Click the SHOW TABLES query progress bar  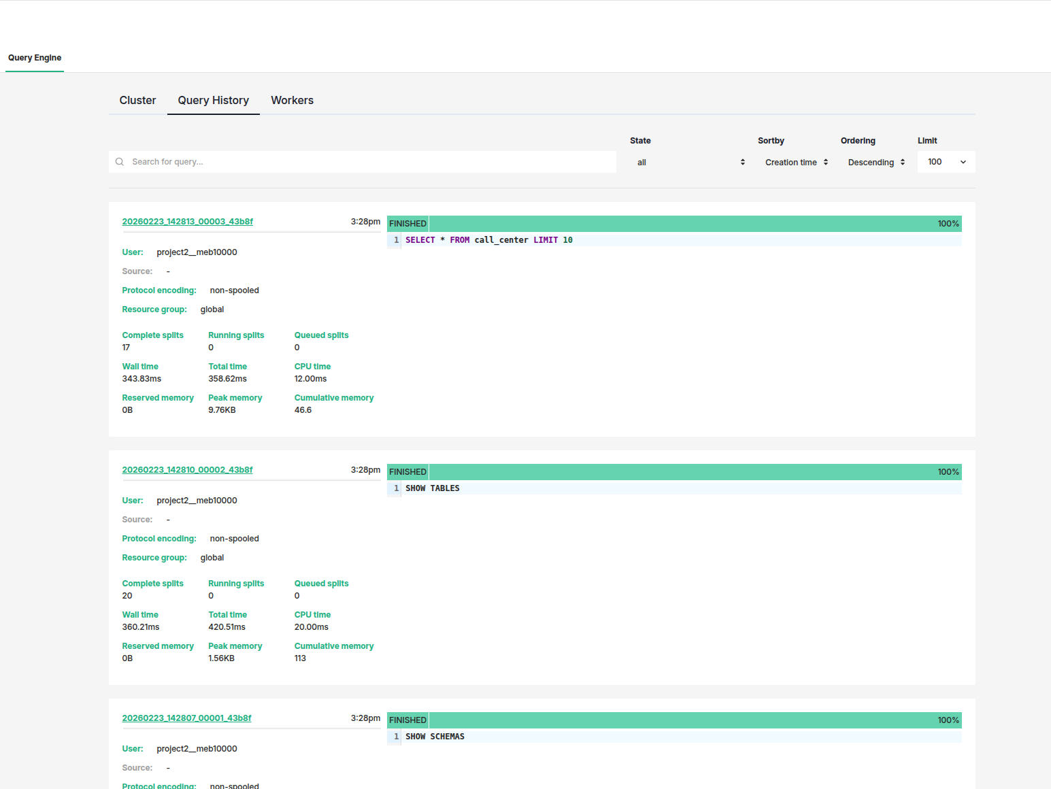680,471
